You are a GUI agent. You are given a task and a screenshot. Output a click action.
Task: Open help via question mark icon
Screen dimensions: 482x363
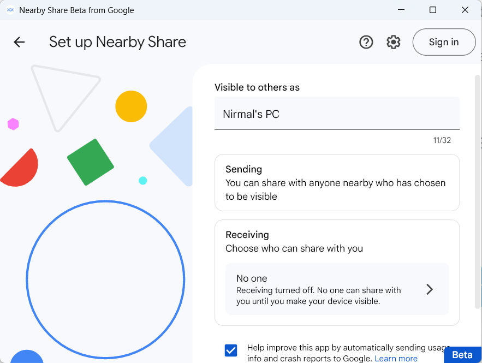click(366, 42)
